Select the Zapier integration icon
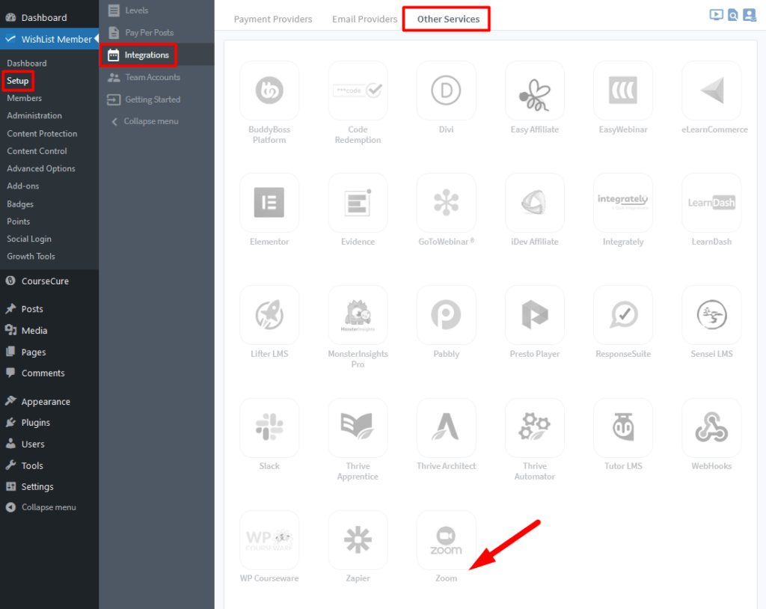 [358, 539]
